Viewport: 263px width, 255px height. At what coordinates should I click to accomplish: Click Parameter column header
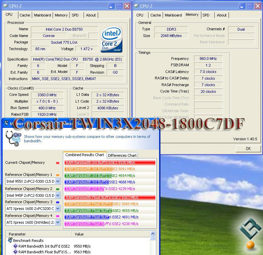(39, 234)
